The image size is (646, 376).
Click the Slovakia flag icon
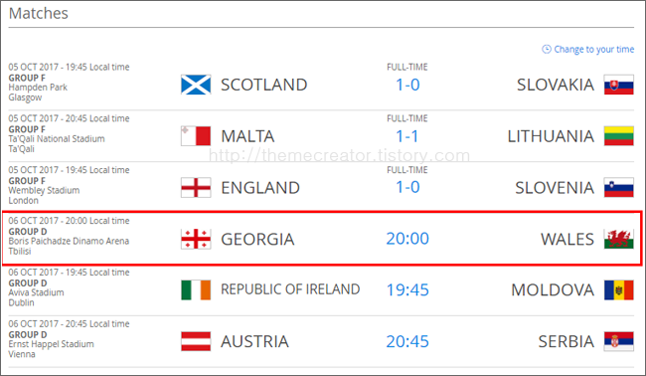[619, 85]
